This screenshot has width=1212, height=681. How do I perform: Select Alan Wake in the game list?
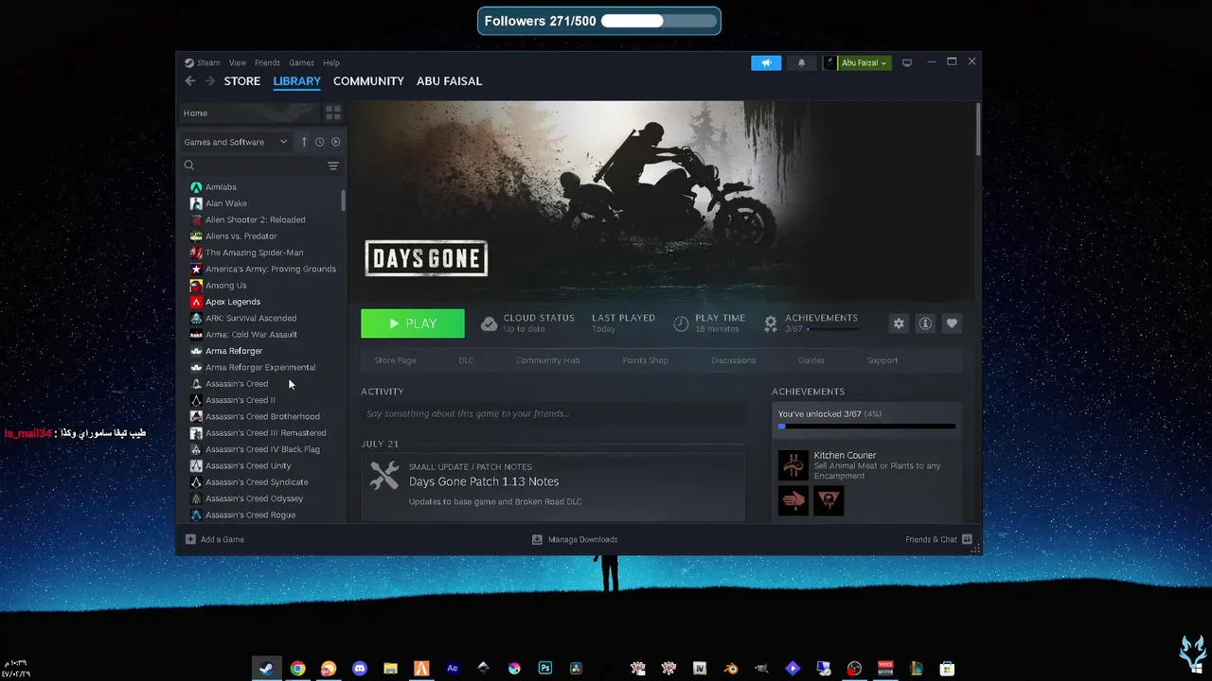[x=226, y=203]
